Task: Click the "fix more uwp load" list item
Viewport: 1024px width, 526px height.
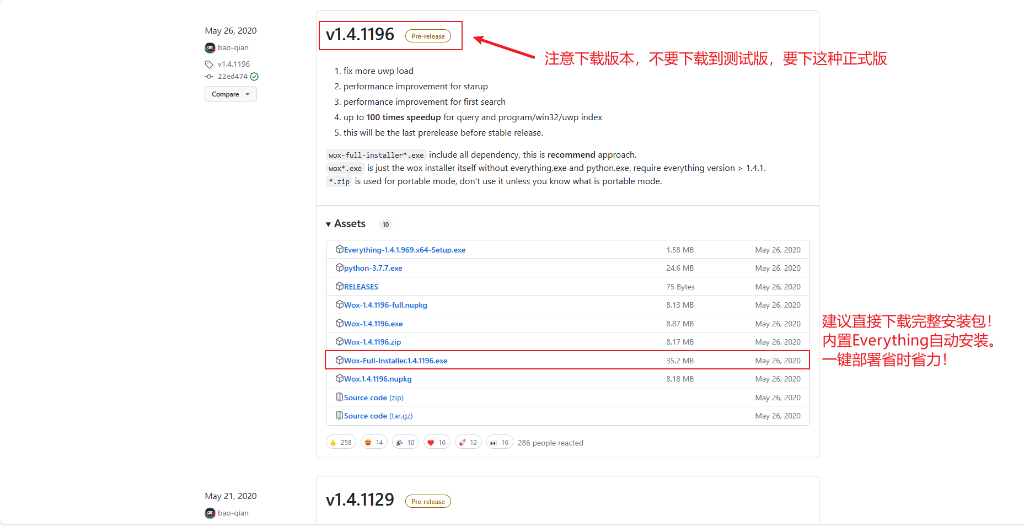Action: 378,71
